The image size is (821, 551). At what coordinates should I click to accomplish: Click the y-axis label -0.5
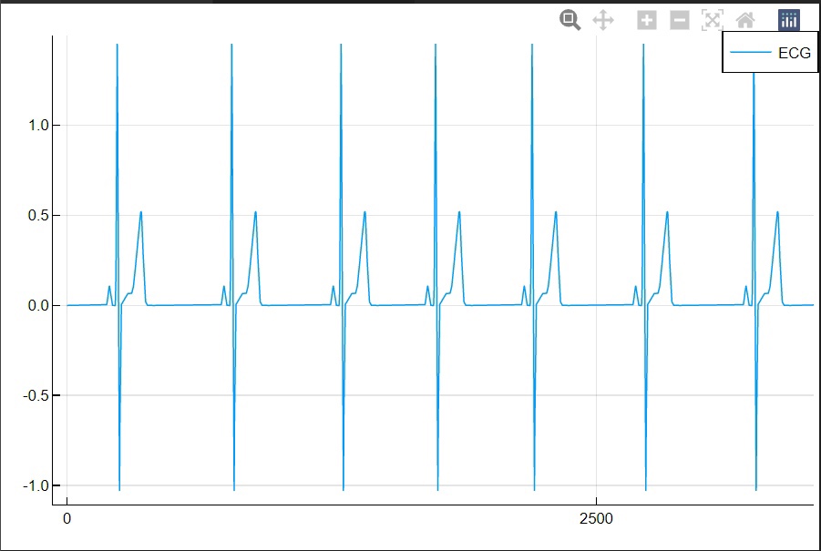pos(36,395)
